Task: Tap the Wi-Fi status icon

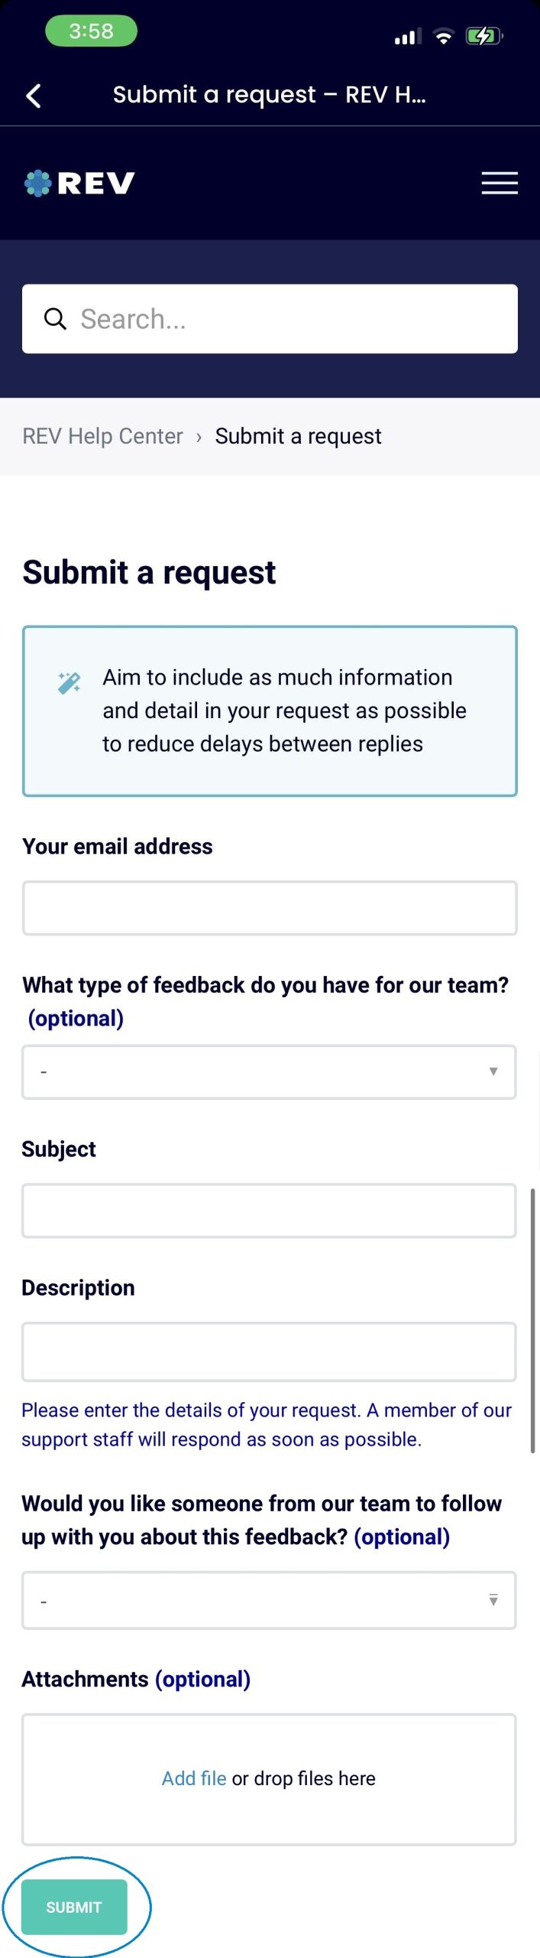Action: point(444,35)
